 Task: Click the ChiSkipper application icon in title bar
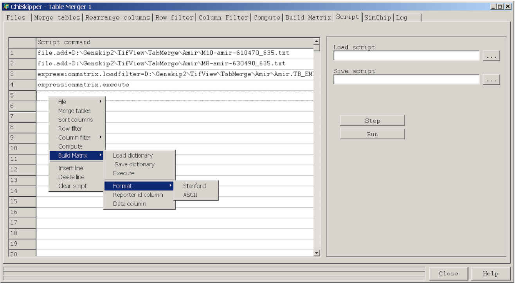pyautogui.click(x=6, y=7)
